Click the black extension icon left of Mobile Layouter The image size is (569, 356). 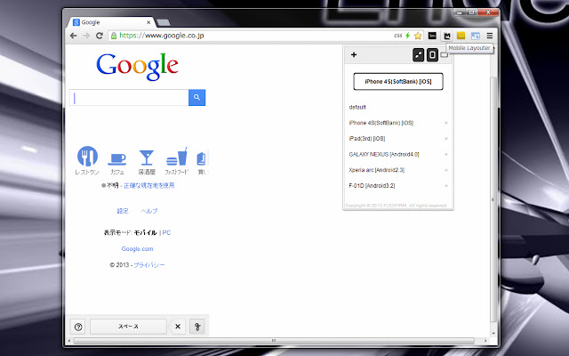[x=432, y=36]
